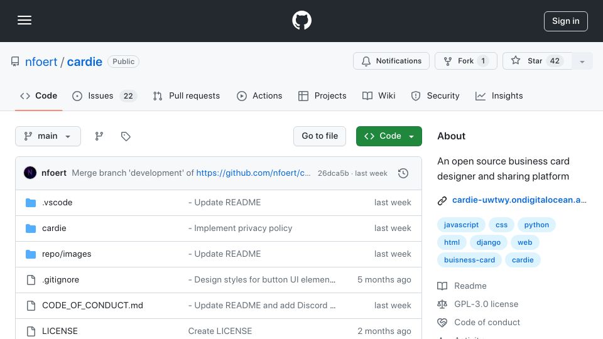Open the Readme link in About
Viewport: 603px width, 339px height.
click(470, 286)
